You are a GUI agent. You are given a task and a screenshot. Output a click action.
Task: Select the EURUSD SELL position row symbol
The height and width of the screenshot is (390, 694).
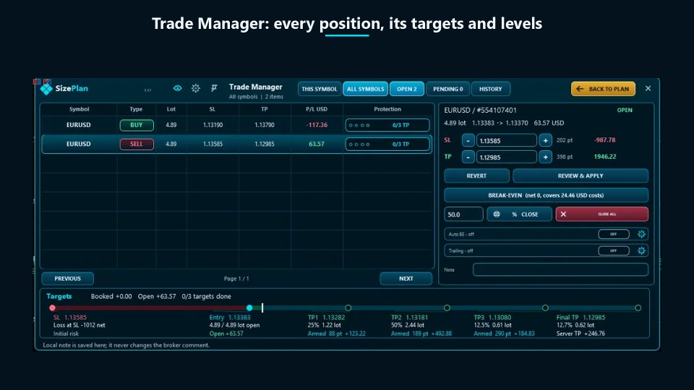pyautogui.click(x=78, y=144)
